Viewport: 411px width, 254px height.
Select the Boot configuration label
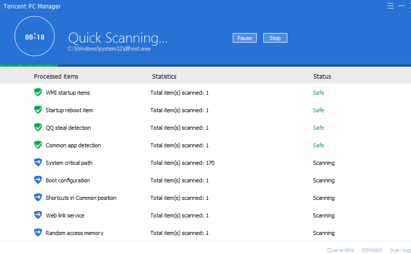pos(68,180)
